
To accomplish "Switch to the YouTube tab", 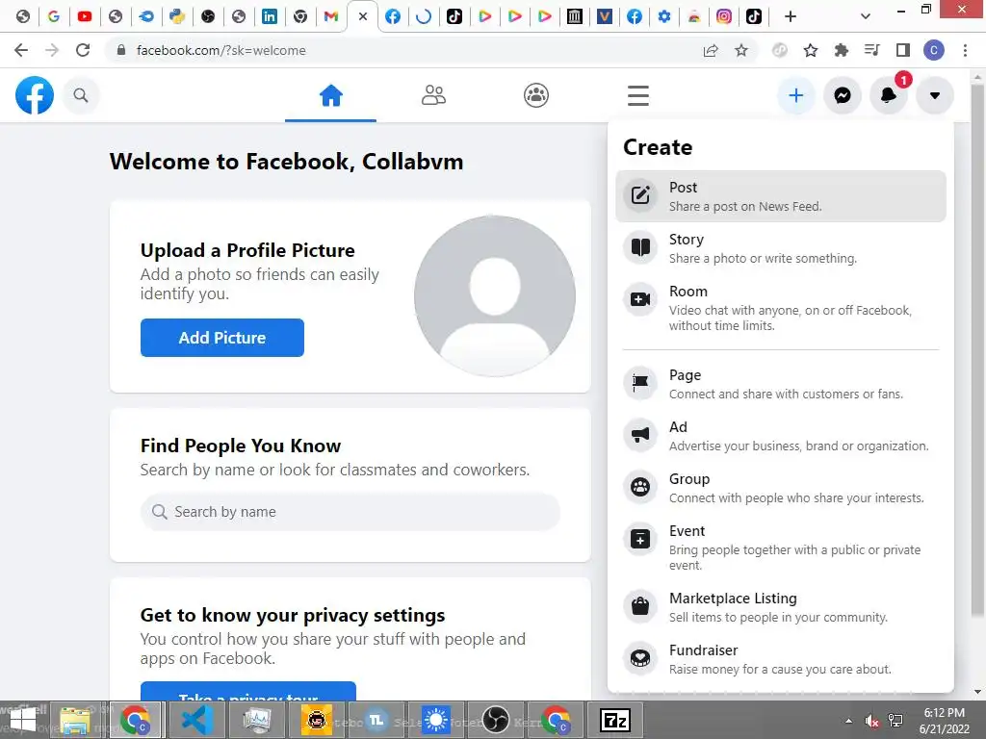I will [85, 17].
